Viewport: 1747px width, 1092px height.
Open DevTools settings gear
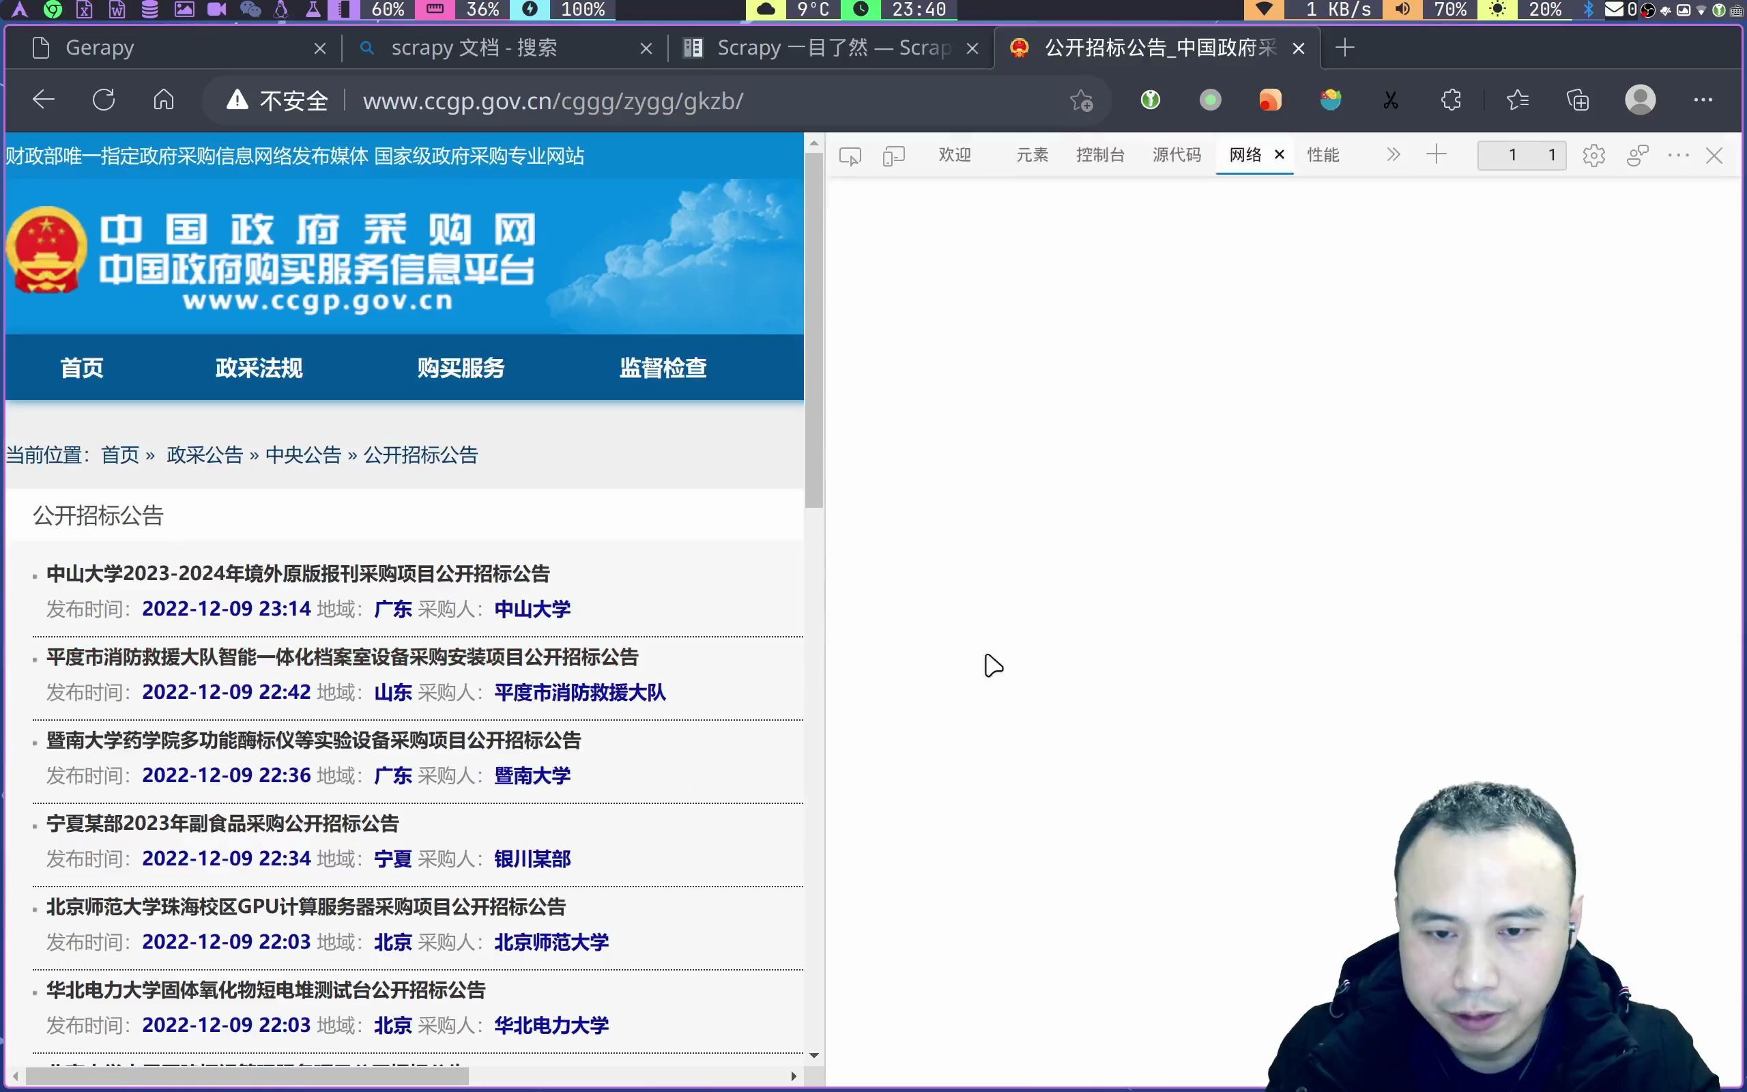1594,156
